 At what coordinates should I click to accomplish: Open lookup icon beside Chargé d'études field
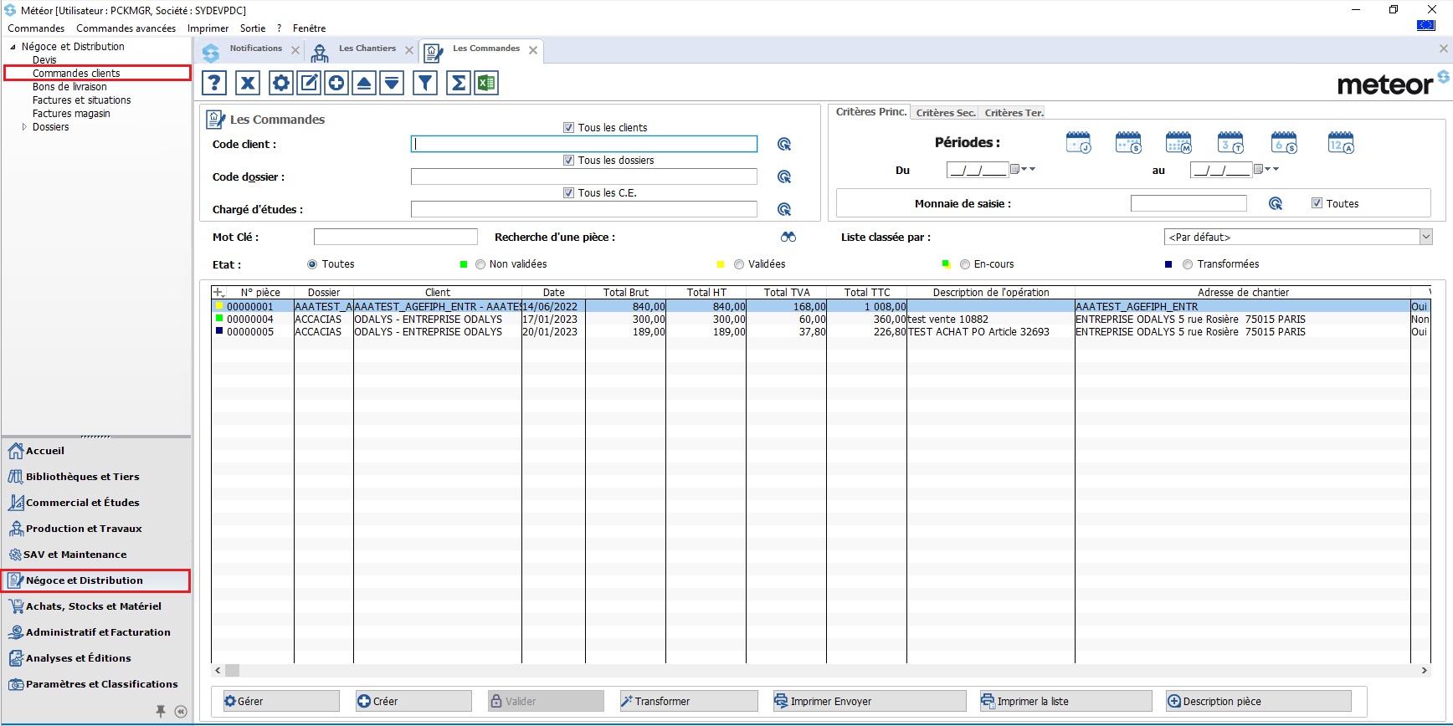coord(784,209)
